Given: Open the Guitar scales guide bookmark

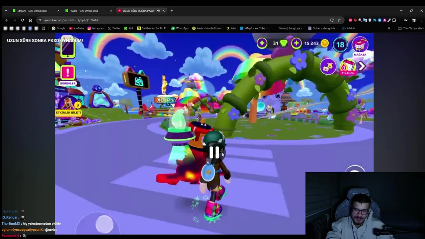Looking at the screenshot, I should (x=322, y=28).
